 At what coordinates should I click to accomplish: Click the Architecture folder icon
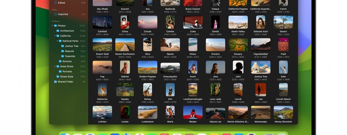pos(58,31)
